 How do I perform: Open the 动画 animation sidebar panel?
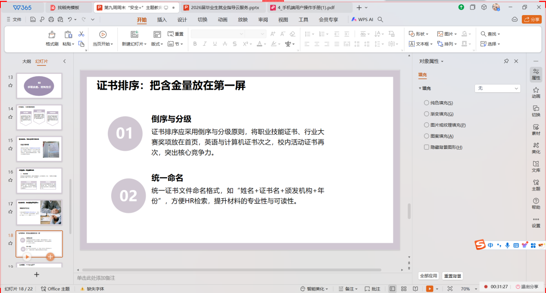coord(536,93)
